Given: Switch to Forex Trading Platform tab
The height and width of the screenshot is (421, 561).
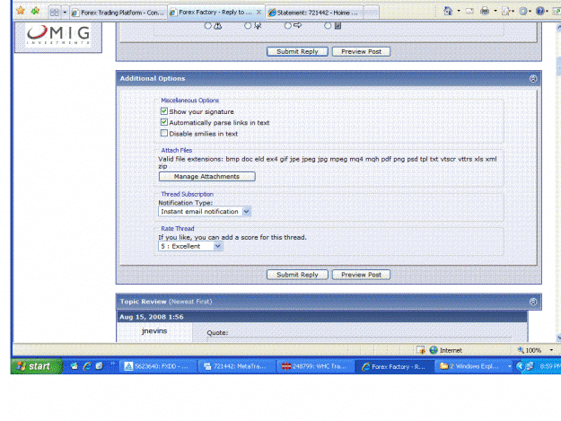Looking at the screenshot, I should click(118, 13).
